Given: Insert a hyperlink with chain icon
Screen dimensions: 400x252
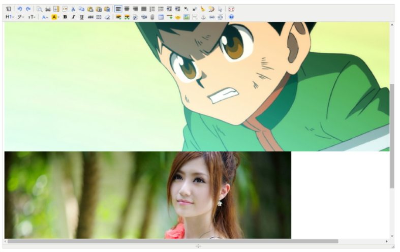Looking at the screenshot, I should (x=212, y=17).
